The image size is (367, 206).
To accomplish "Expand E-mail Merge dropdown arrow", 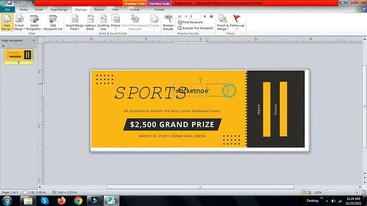I will pos(24,29).
